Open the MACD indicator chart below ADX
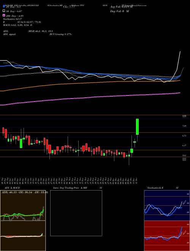Image resolution: width=190 pixels, height=251 pixels. click(23, 236)
